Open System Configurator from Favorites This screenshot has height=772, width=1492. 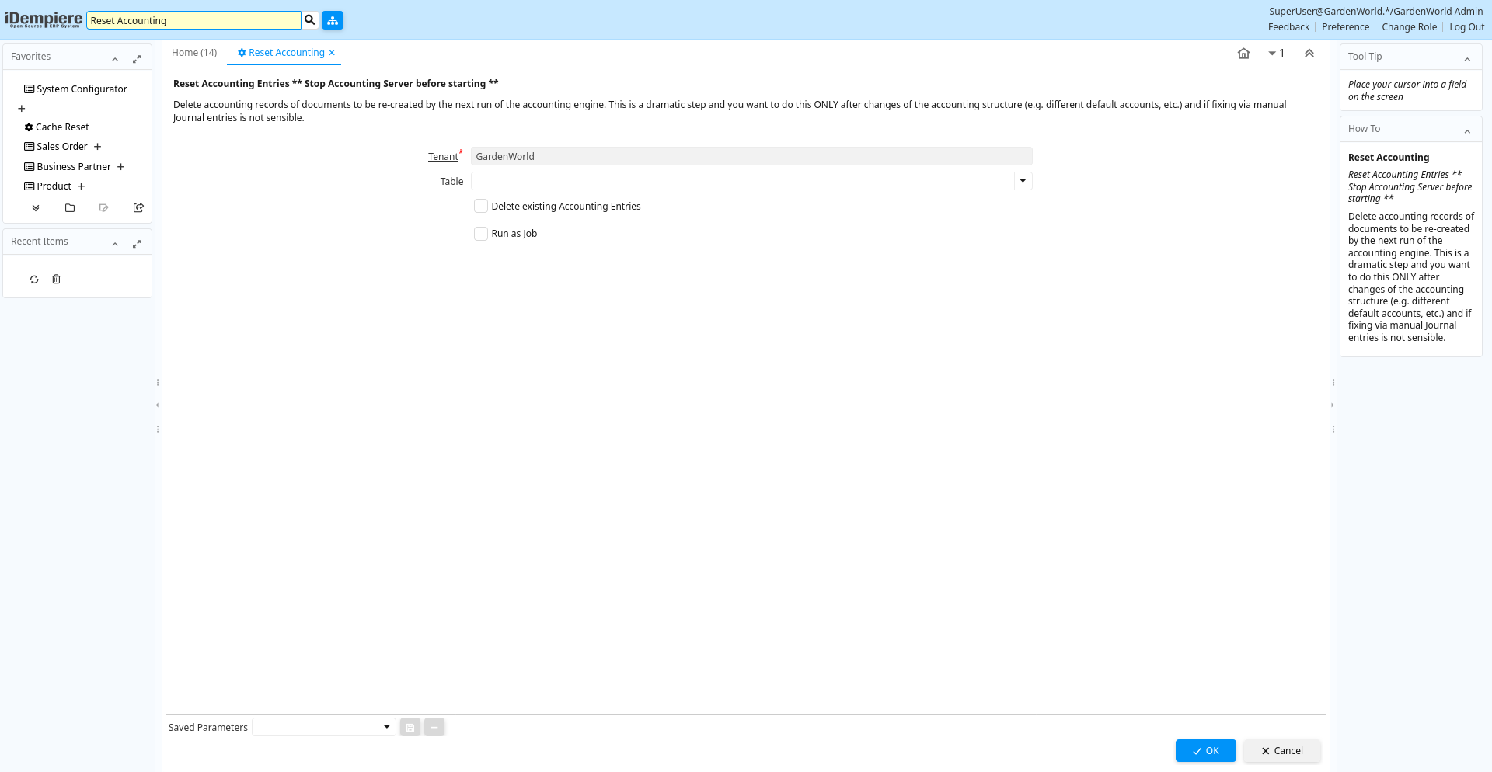(82, 89)
